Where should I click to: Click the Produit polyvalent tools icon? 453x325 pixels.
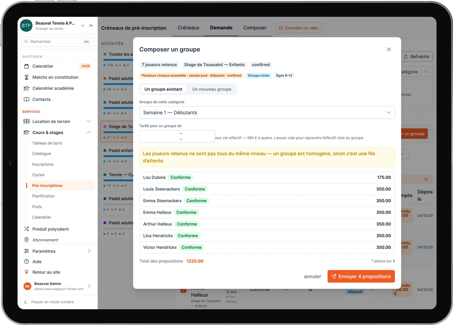[26, 229]
